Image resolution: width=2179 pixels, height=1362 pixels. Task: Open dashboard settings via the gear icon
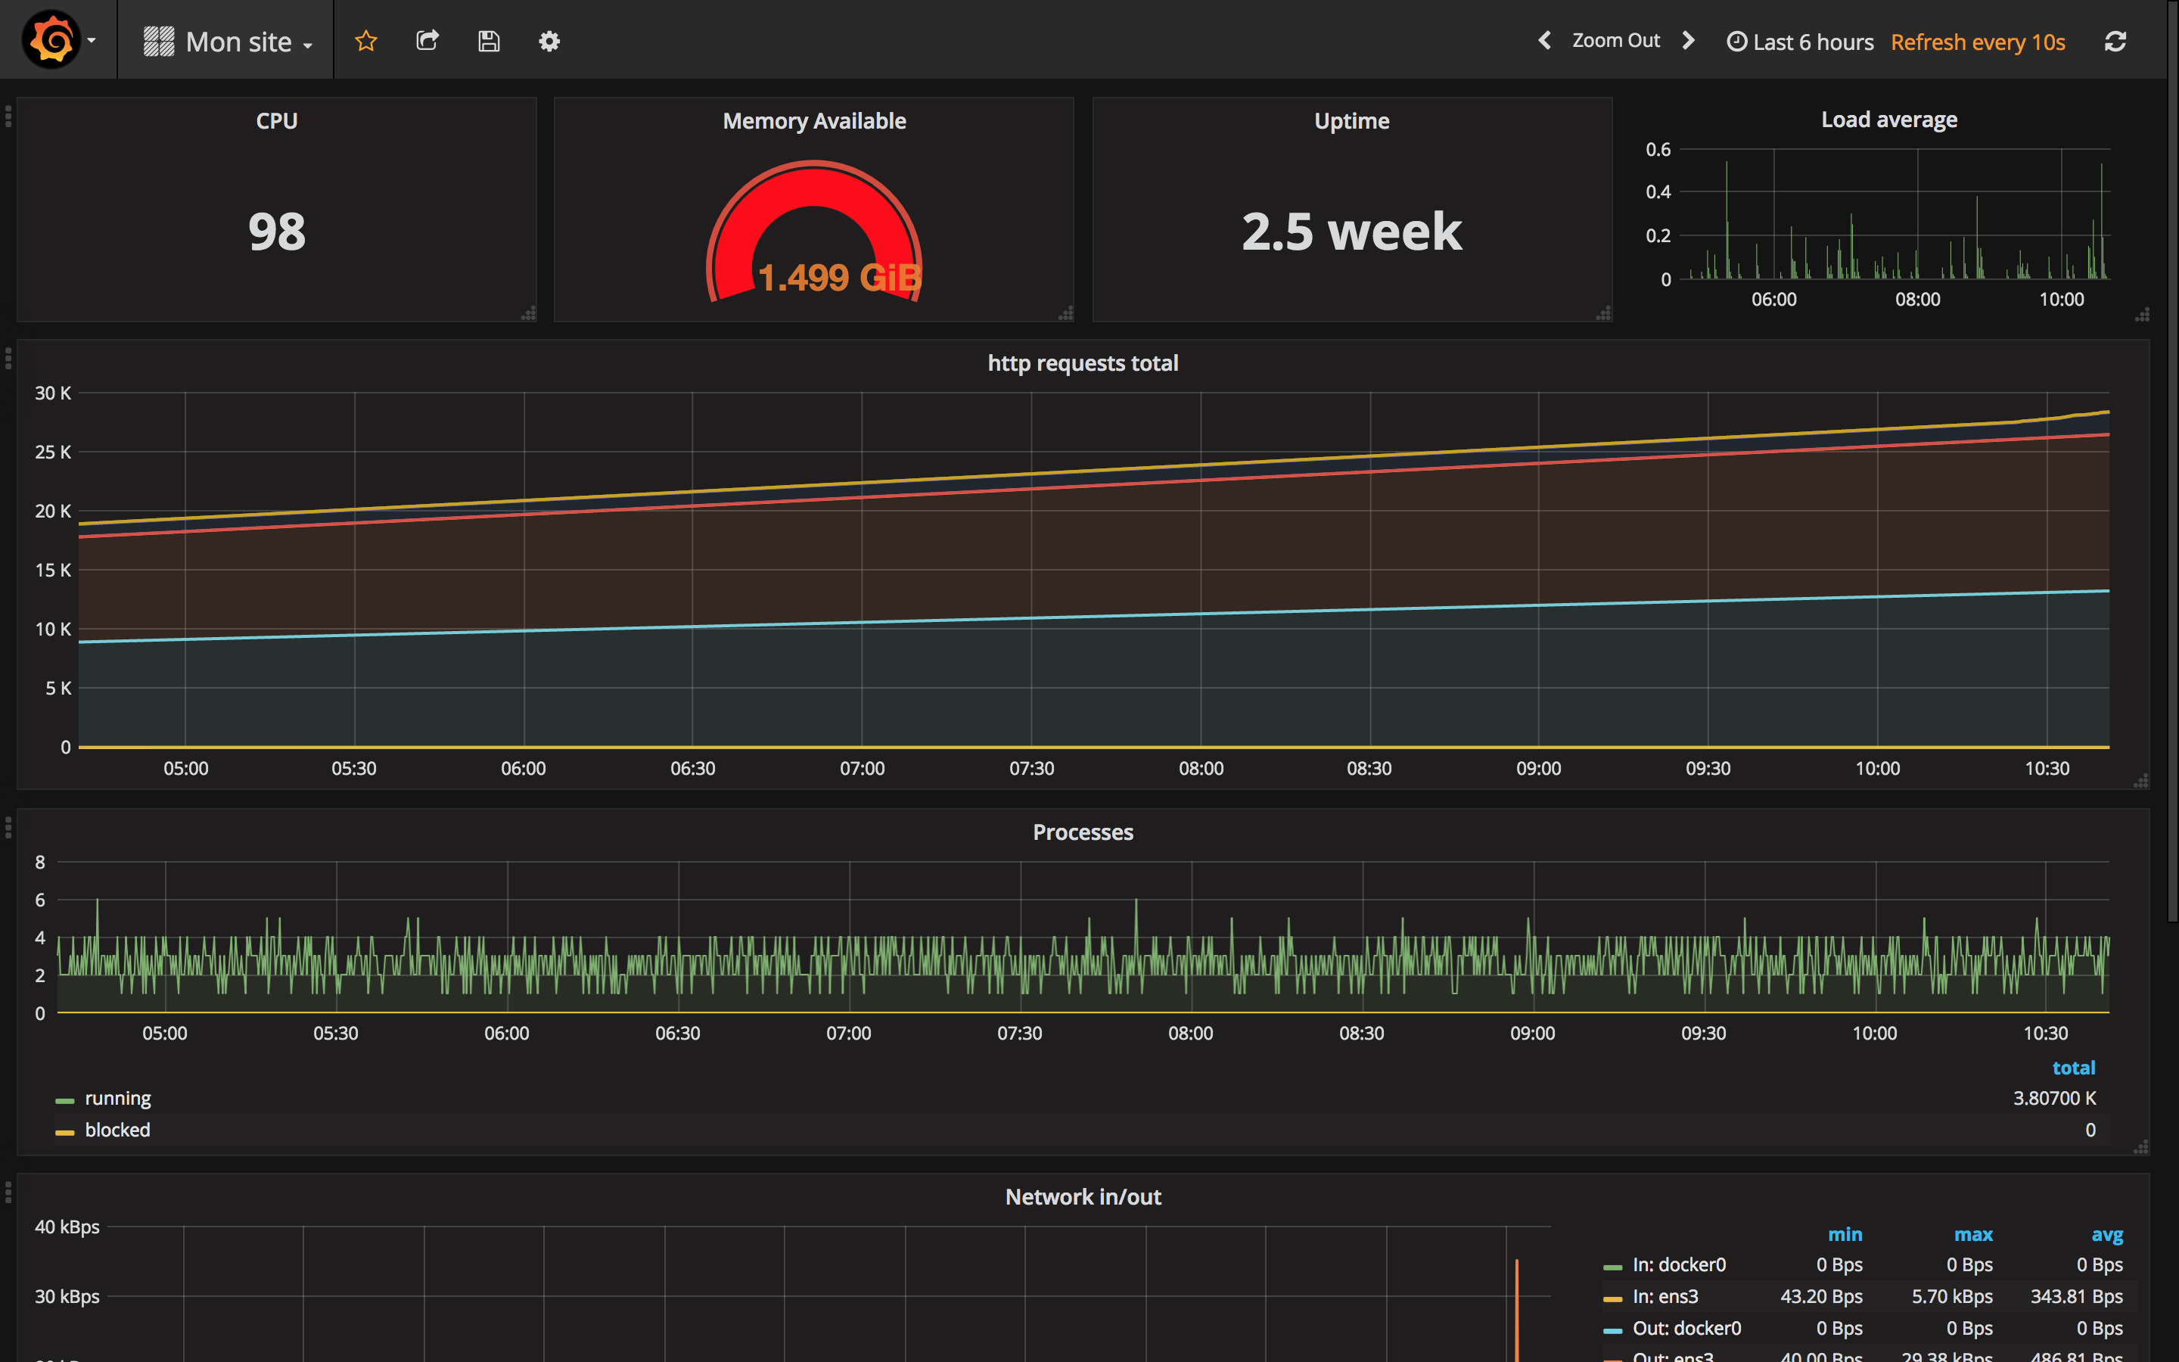[549, 41]
